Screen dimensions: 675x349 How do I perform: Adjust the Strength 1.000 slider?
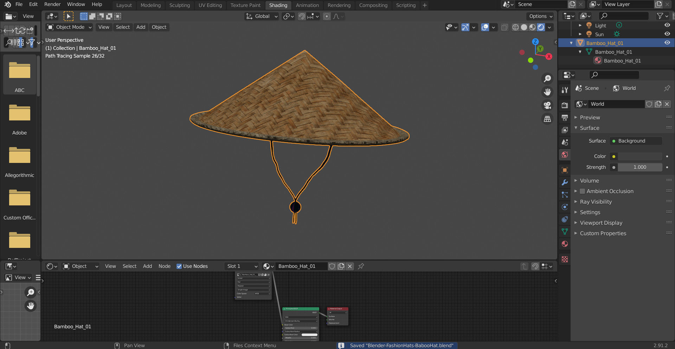(x=640, y=167)
